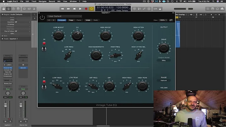Start playback with Play button
Viewport: 226px width, 127px height.
coord(80,9)
